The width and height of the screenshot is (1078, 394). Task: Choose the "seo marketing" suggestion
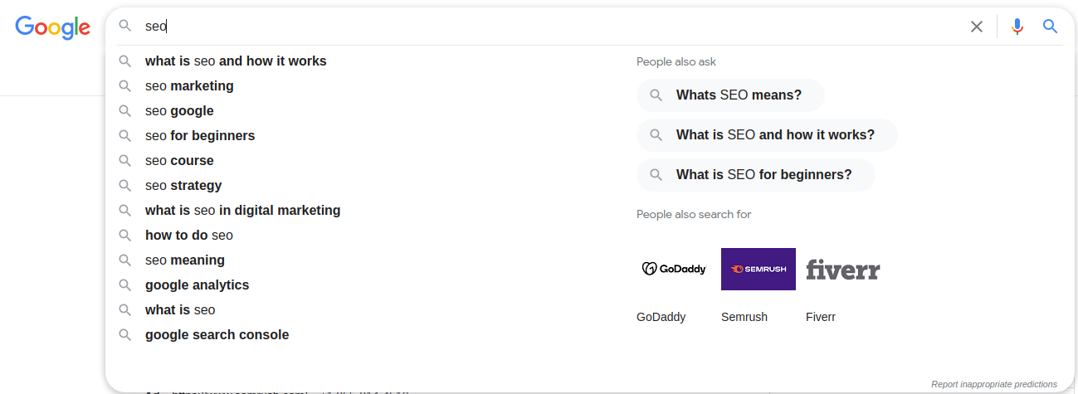tap(189, 85)
